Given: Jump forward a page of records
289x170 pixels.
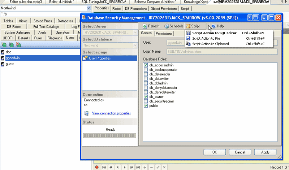Looking at the screenshot, I should tap(131, 167).
